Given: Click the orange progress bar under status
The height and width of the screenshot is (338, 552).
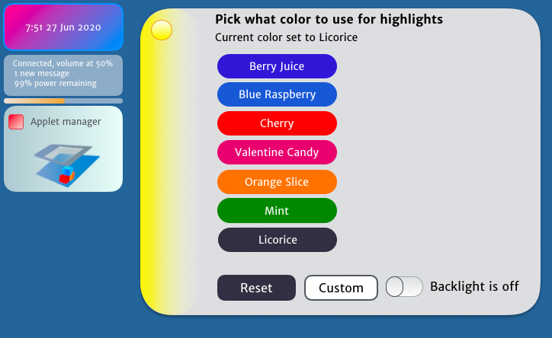Looking at the screenshot, I should pyautogui.click(x=34, y=100).
